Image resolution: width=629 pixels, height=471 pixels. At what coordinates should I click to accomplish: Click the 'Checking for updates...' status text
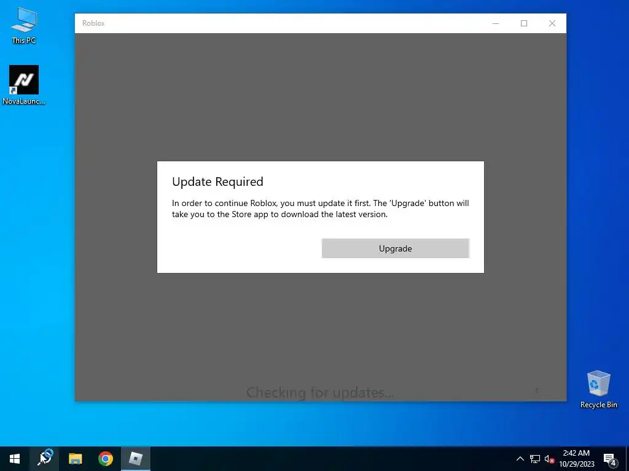pos(319,392)
